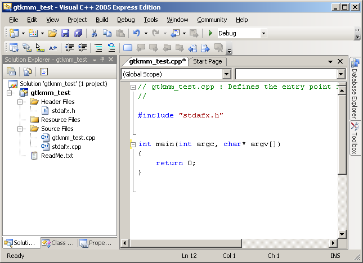Image resolution: width=363 pixels, height=263 pixels.
Task: Click the Toggle Bookmark toolbar icon
Action: tap(127, 48)
